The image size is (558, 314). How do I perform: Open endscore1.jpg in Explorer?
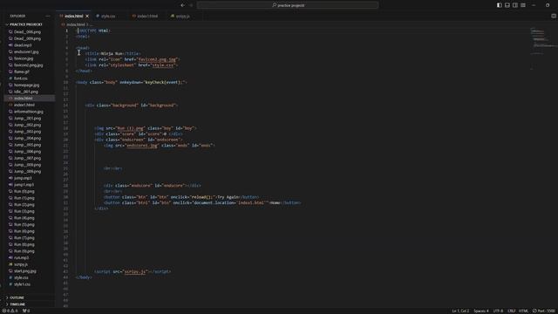(26, 52)
